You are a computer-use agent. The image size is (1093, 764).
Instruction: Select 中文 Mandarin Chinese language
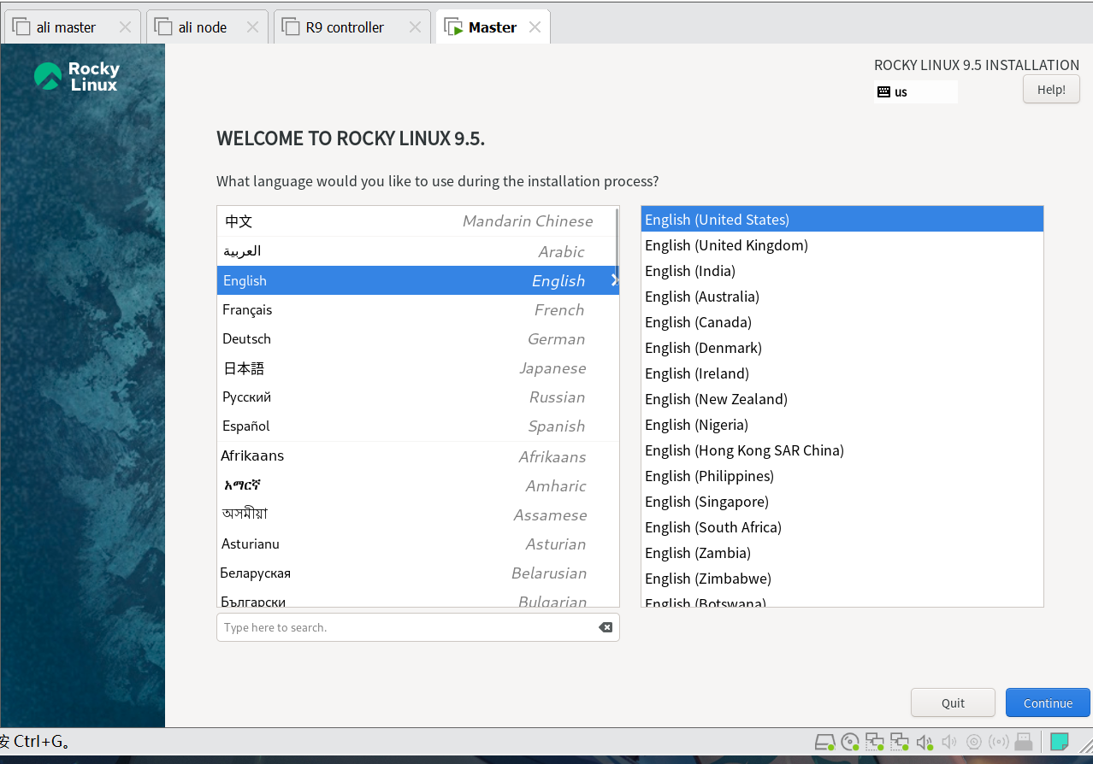coord(417,221)
